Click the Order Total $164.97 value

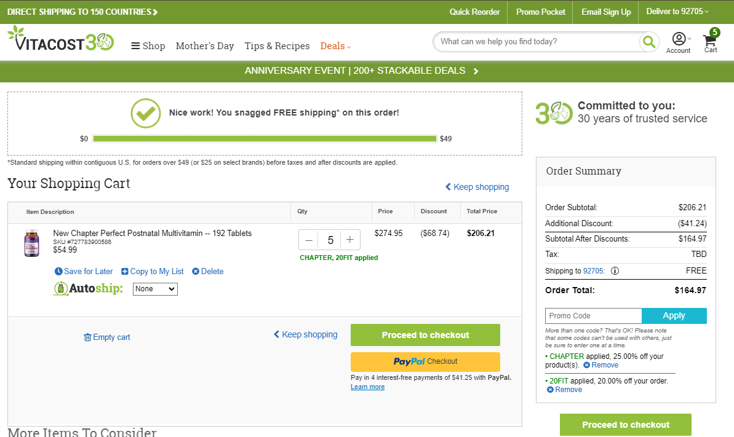click(x=690, y=291)
